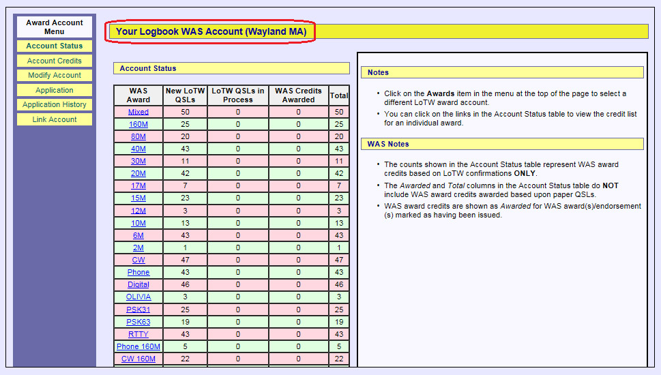661x375 pixels.
Task: Open the PSK31 award link
Action: [x=138, y=310]
